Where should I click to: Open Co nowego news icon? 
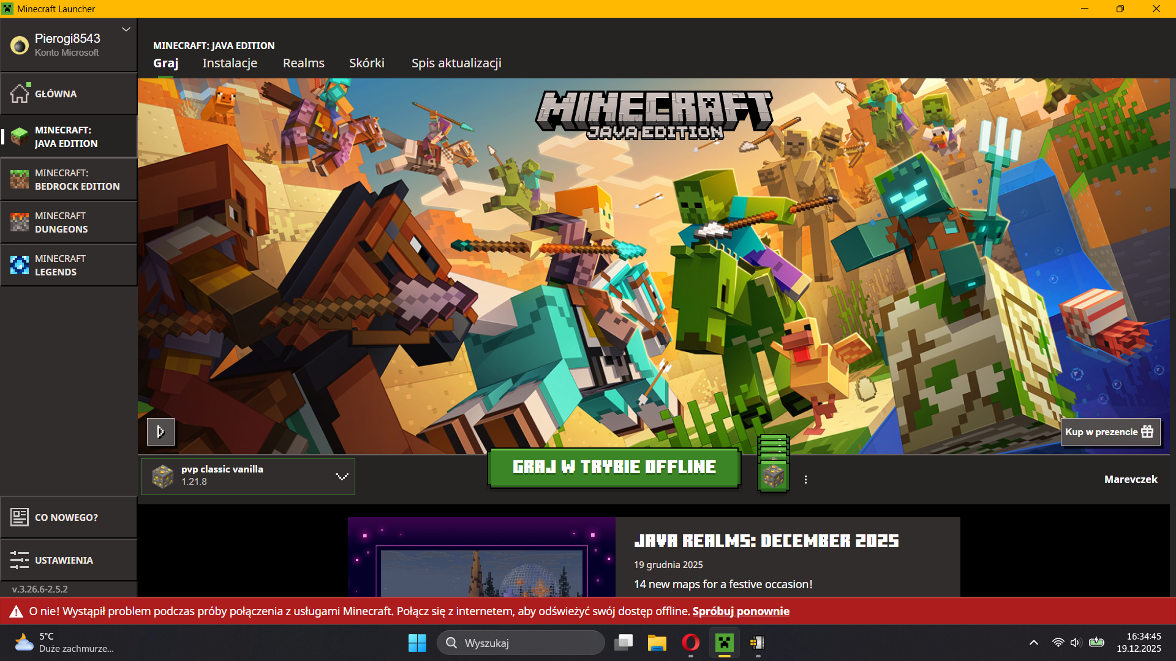click(x=20, y=517)
